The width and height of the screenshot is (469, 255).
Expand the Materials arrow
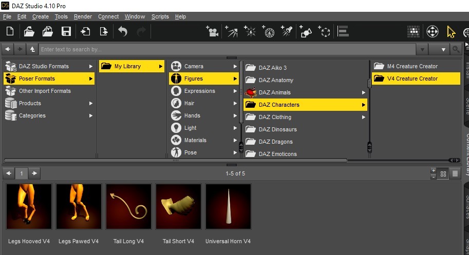click(x=235, y=140)
